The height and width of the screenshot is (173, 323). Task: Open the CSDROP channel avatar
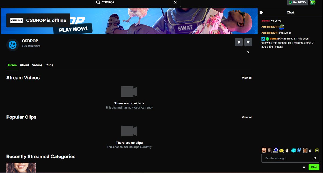13,45
